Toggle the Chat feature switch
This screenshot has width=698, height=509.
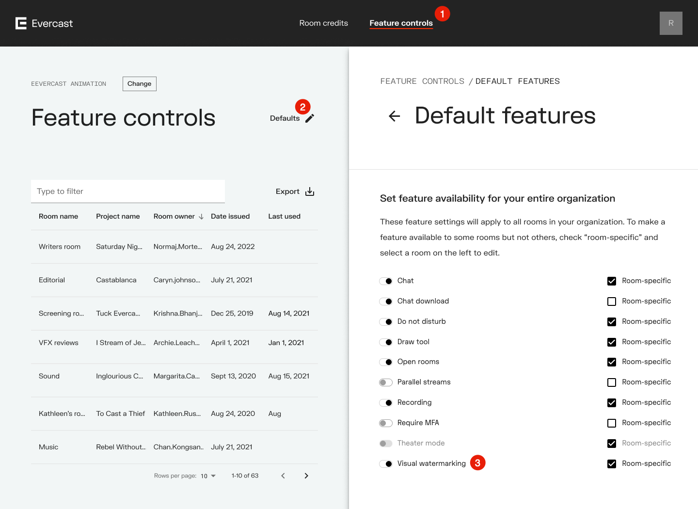tap(386, 281)
